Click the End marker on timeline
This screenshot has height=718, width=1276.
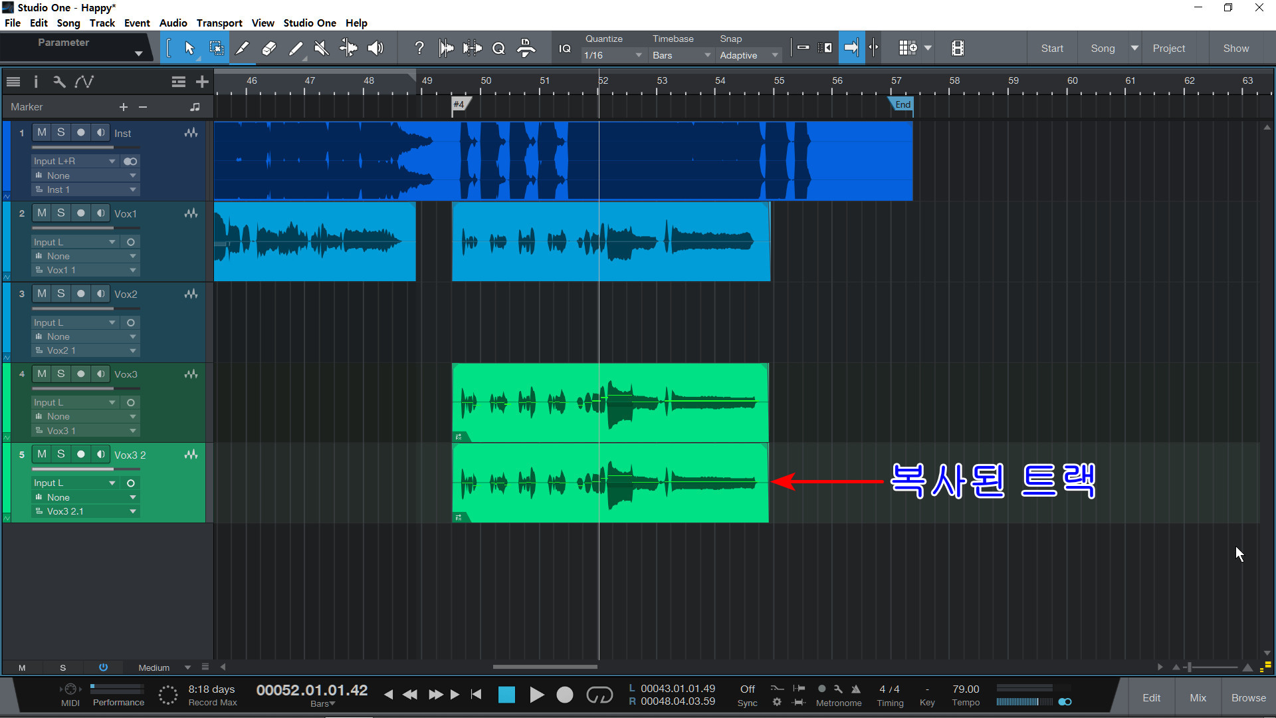click(x=902, y=104)
